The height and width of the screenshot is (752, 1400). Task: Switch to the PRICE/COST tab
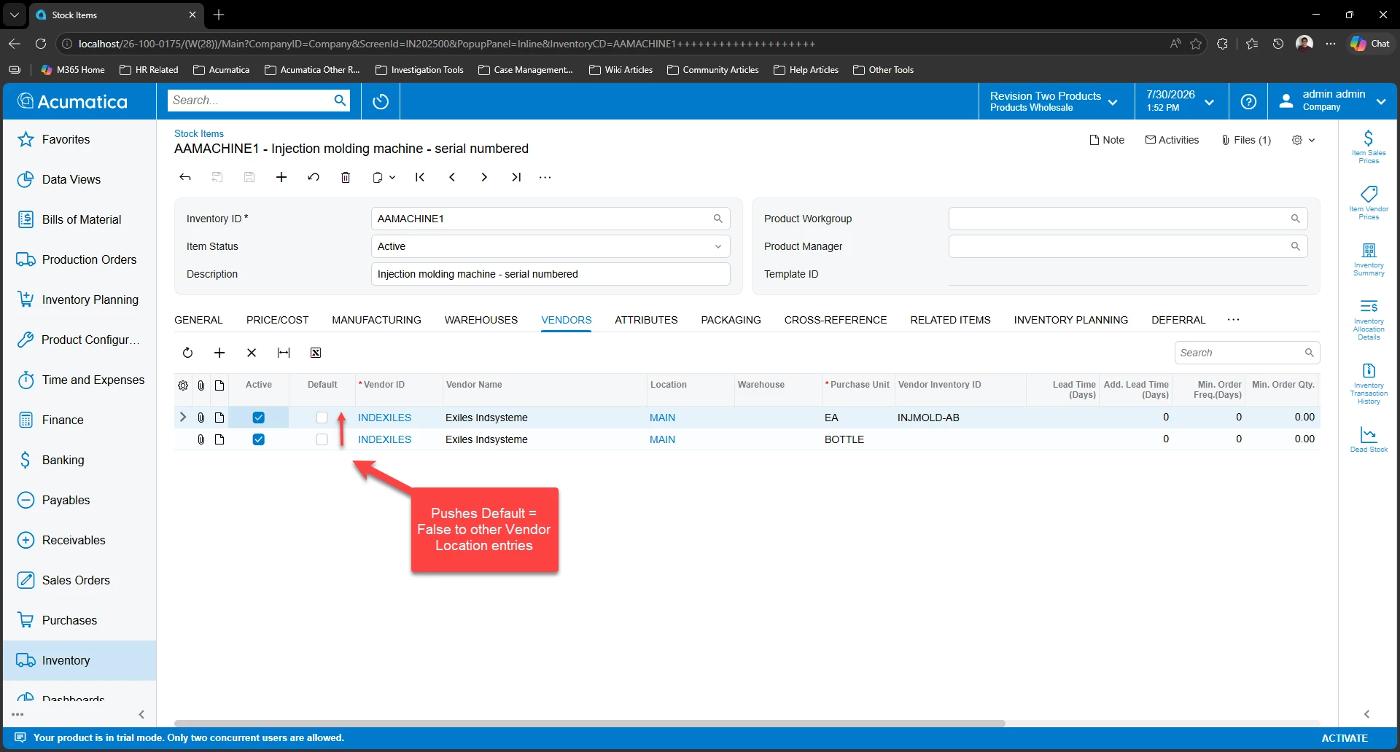tap(277, 320)
